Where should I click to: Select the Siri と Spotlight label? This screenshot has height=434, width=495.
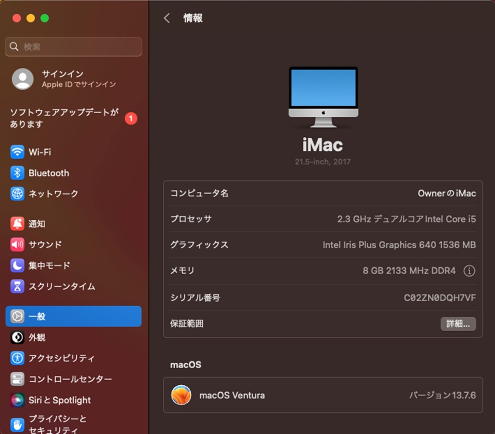60,400
